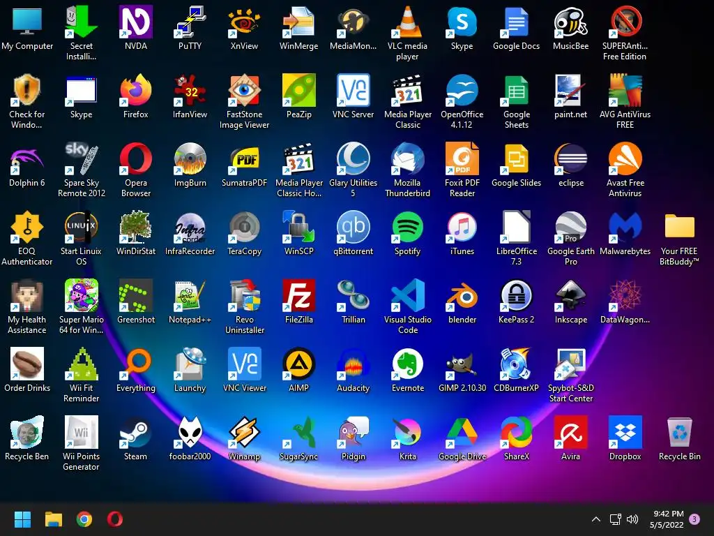The width and height of the screenshot is (714, 536).
Task: Click the Dropbox desktop icon
Action: point(625,432)
